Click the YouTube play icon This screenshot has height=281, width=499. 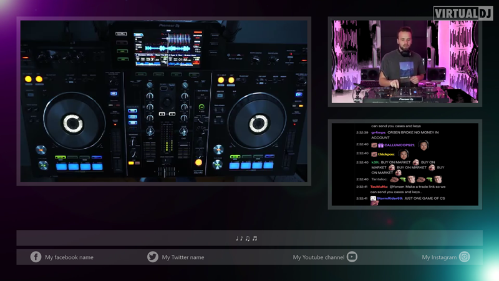coord(352,257)
